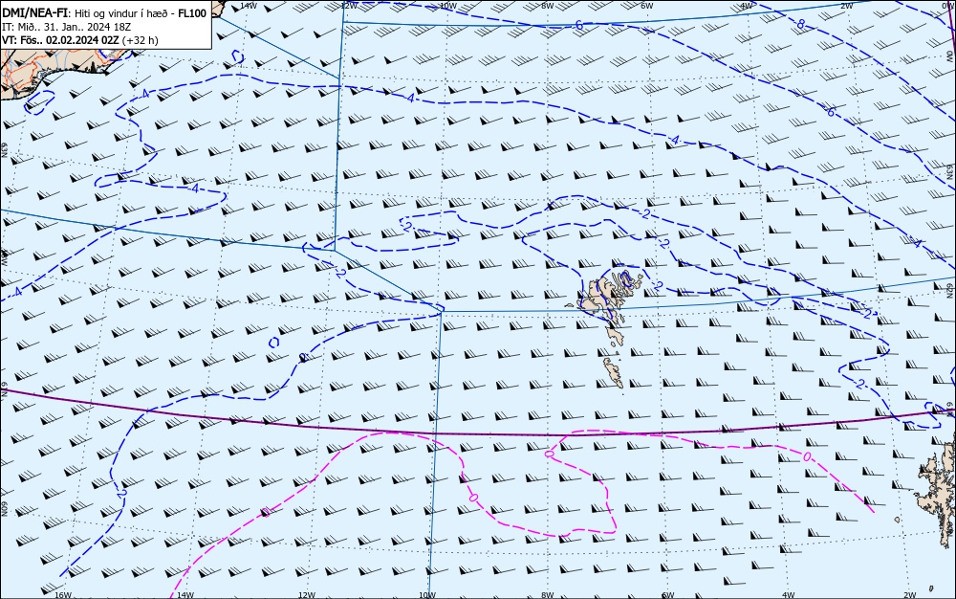The image size is (956, 599).
Task: Click the '12W' label on the top edge
Action: pos(349,6)
